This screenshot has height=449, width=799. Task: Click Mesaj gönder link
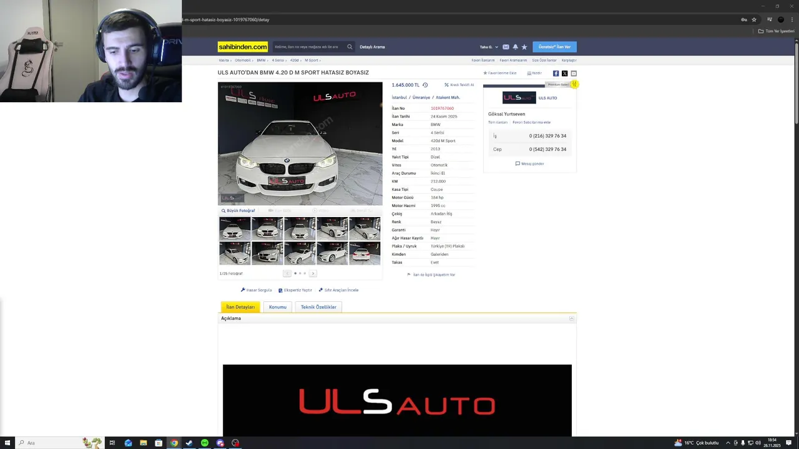[529, 163]
